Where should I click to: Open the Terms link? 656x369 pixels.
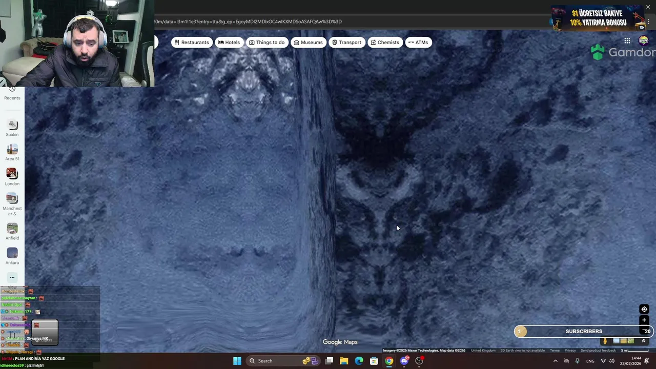(555, 351)
